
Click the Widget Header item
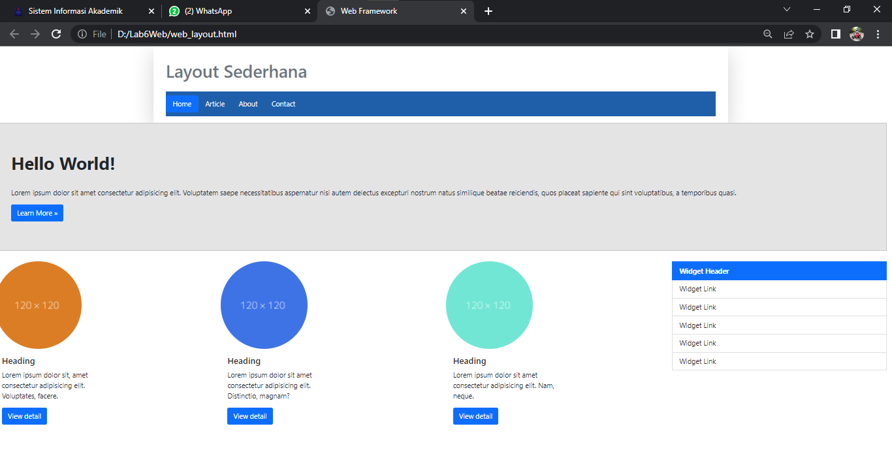779,271
